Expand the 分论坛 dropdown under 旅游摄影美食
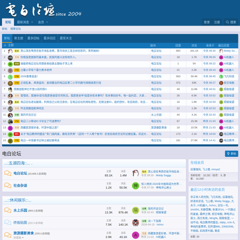240x240 pixels. click(x=18, y=238)
